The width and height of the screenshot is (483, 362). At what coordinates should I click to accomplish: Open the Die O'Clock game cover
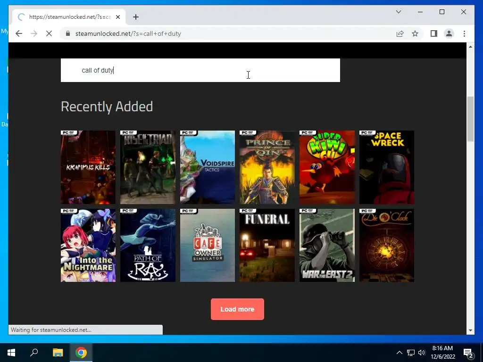(x=387, y=245)
